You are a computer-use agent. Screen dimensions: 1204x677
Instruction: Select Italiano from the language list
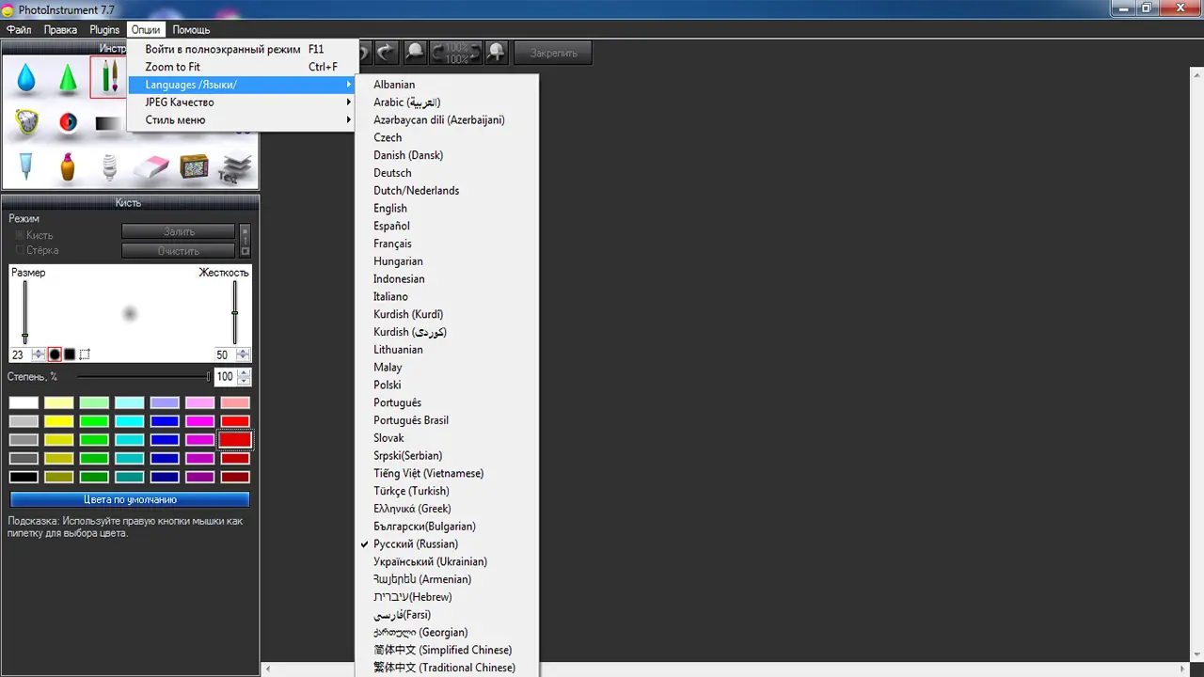[x=447, y=296]
